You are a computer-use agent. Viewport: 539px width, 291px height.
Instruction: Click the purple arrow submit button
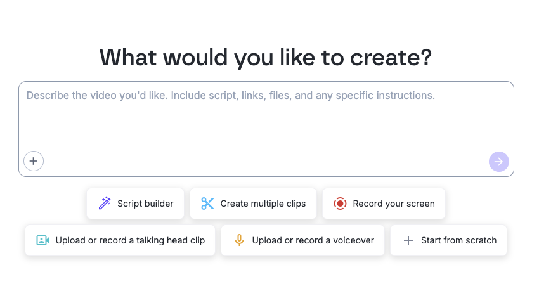pyautogui.click(x=499, y=162)
